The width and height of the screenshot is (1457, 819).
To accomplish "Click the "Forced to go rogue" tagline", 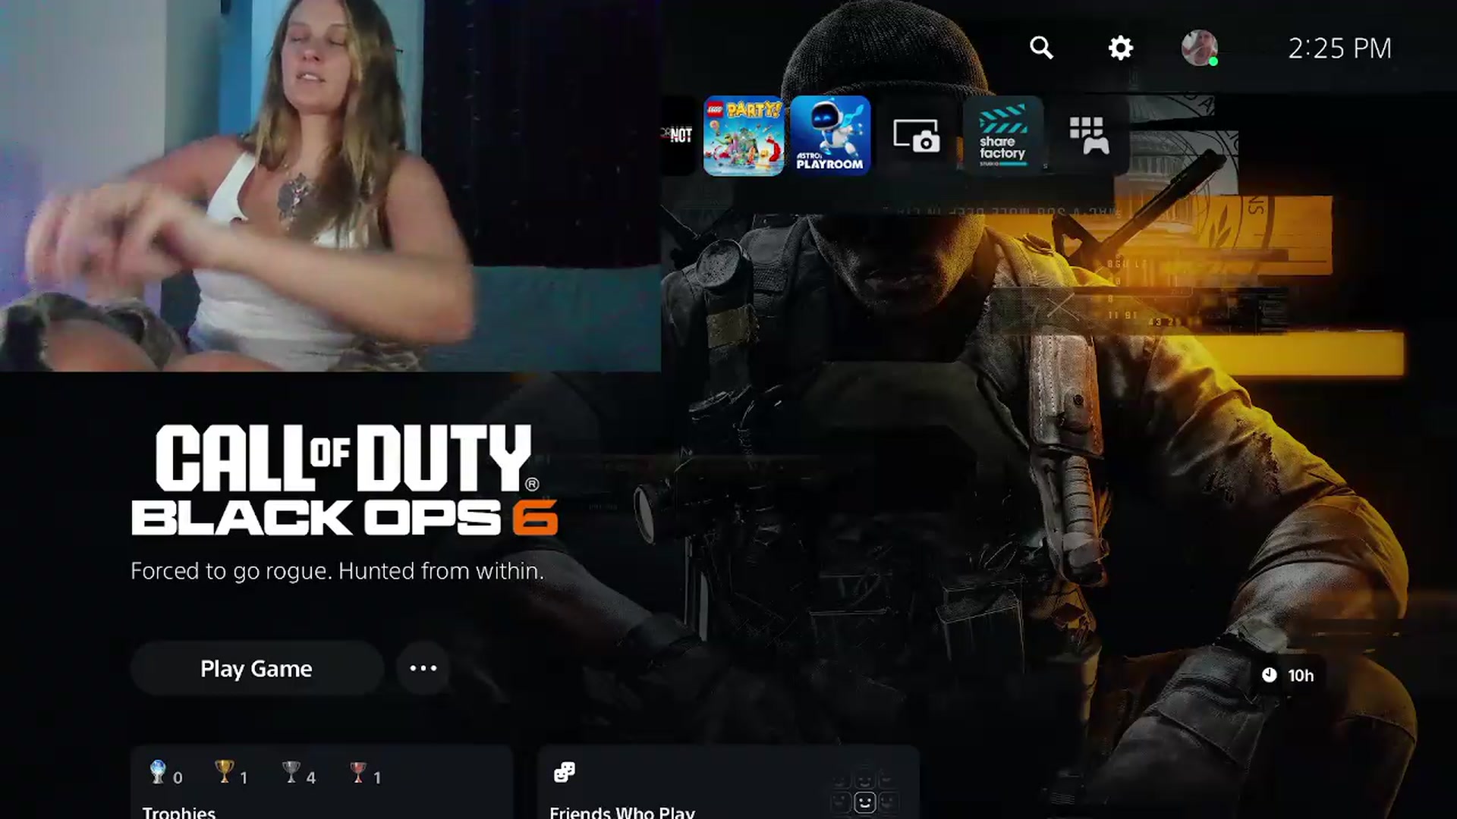I will click(337, 570).
